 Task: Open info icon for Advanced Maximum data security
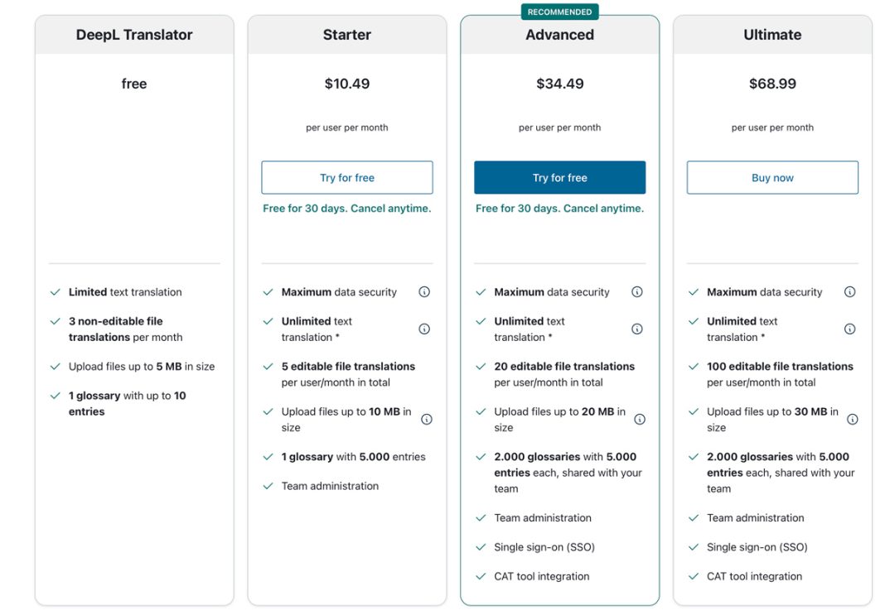[x=636, y=291]
